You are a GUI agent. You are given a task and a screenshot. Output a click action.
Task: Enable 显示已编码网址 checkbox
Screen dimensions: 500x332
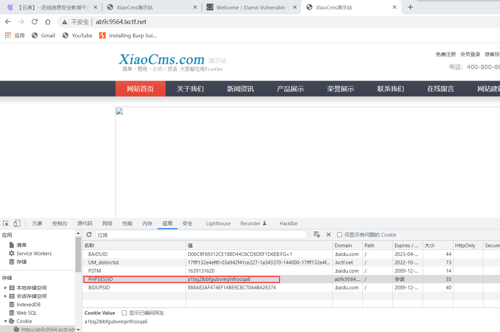124,313
